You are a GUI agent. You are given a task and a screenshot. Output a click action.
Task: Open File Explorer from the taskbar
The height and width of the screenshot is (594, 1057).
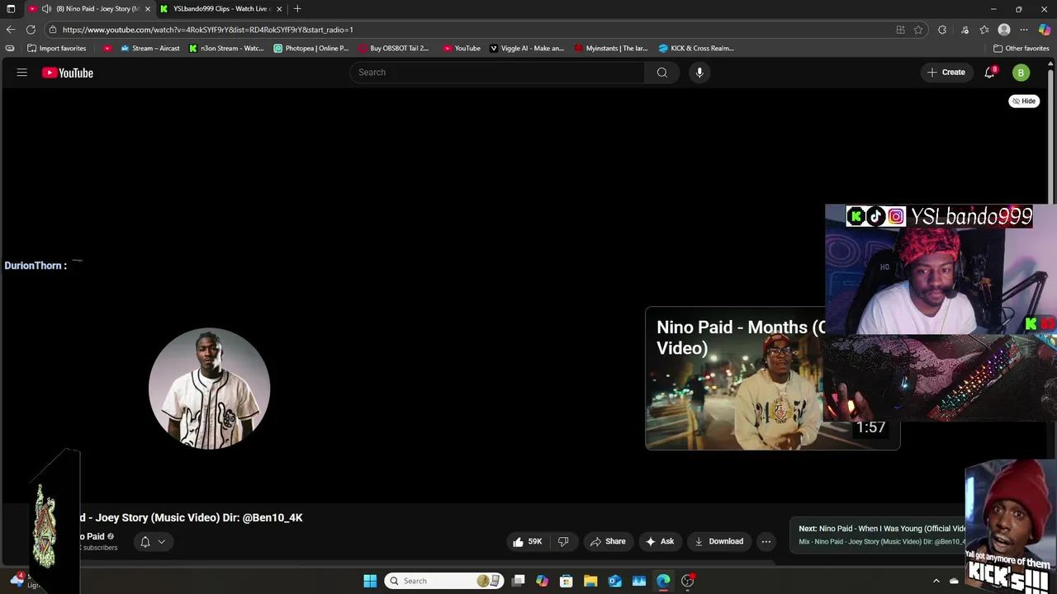click(x=590, y=581)
